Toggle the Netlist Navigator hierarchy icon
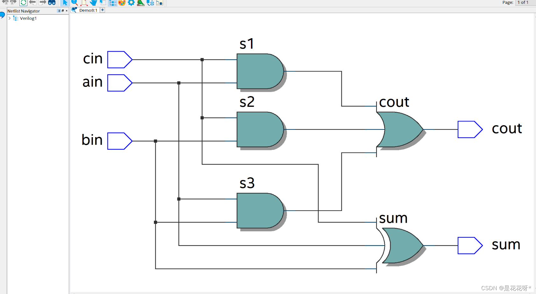Viewport: 536px width, 294px height. 112,3
